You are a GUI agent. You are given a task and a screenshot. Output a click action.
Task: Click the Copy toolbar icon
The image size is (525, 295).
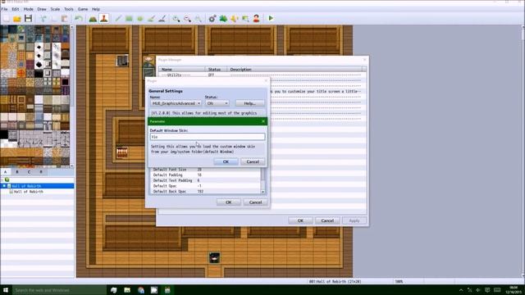click(x=53, y=18)
